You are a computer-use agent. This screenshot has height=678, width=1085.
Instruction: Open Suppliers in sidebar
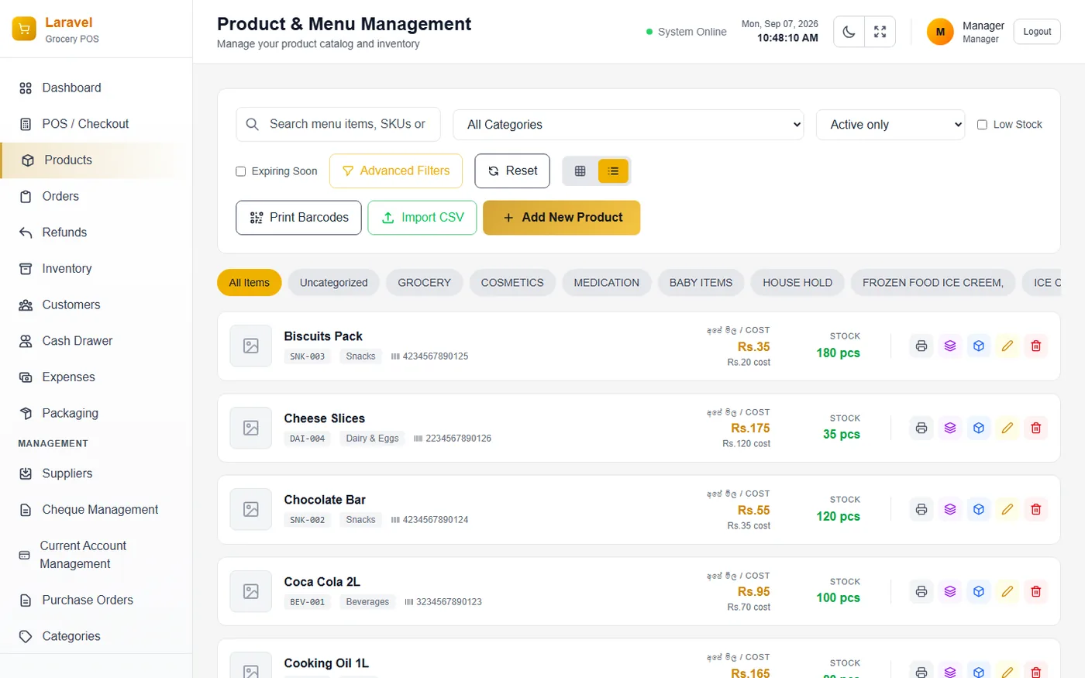click(x=96, y=473)
